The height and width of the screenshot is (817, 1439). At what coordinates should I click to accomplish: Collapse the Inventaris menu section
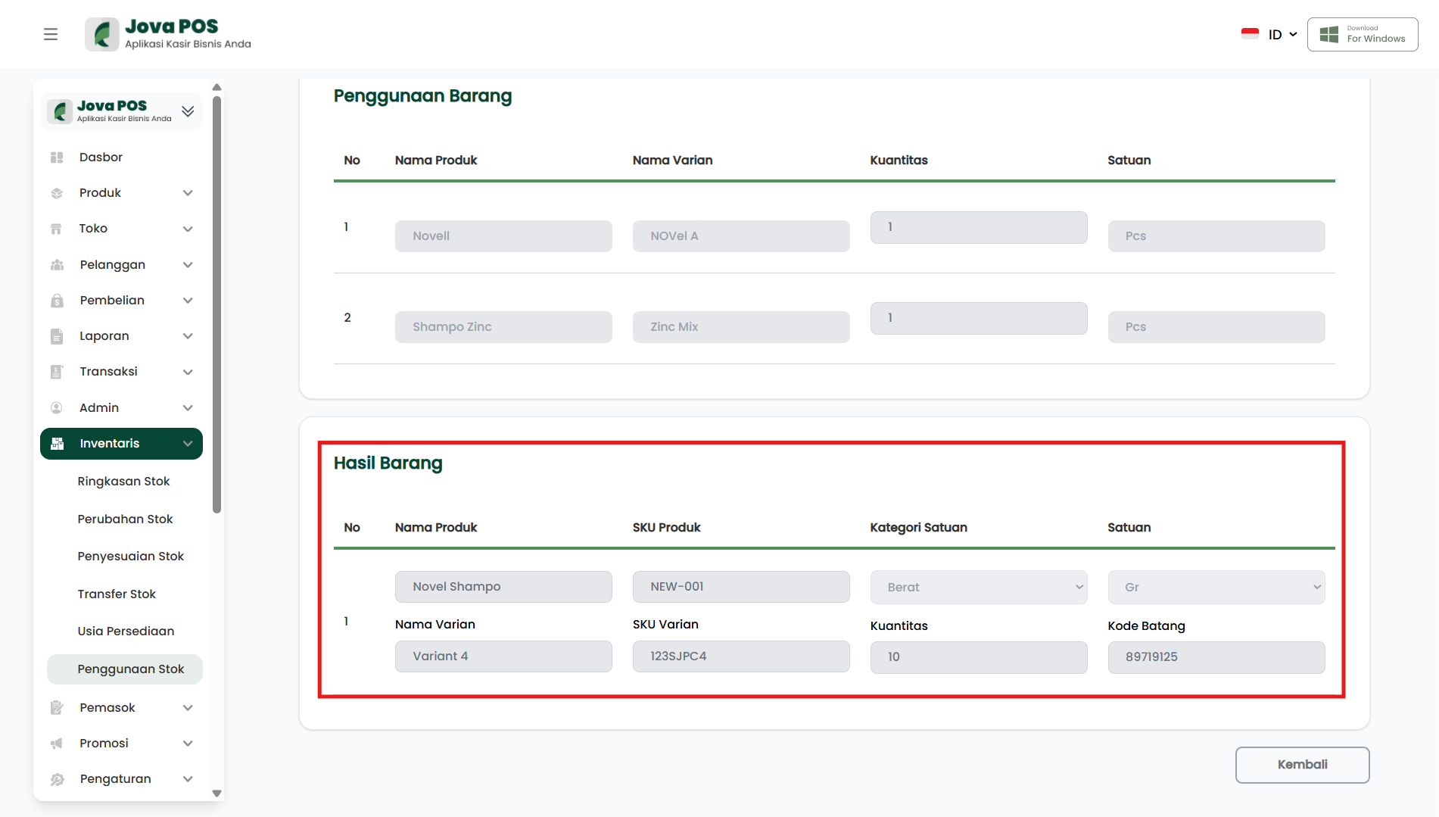coord(188,444)
